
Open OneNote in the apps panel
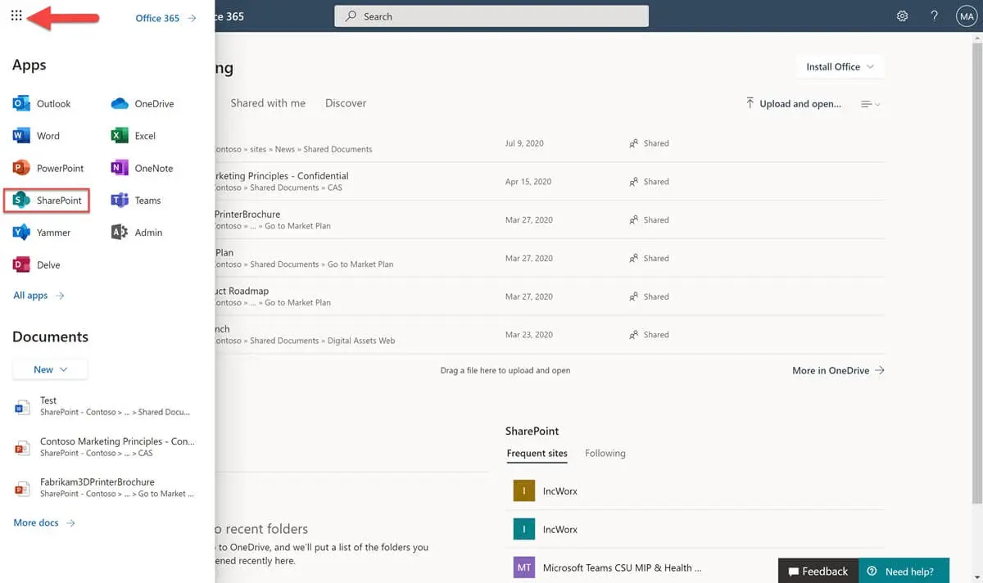[143, 168]
